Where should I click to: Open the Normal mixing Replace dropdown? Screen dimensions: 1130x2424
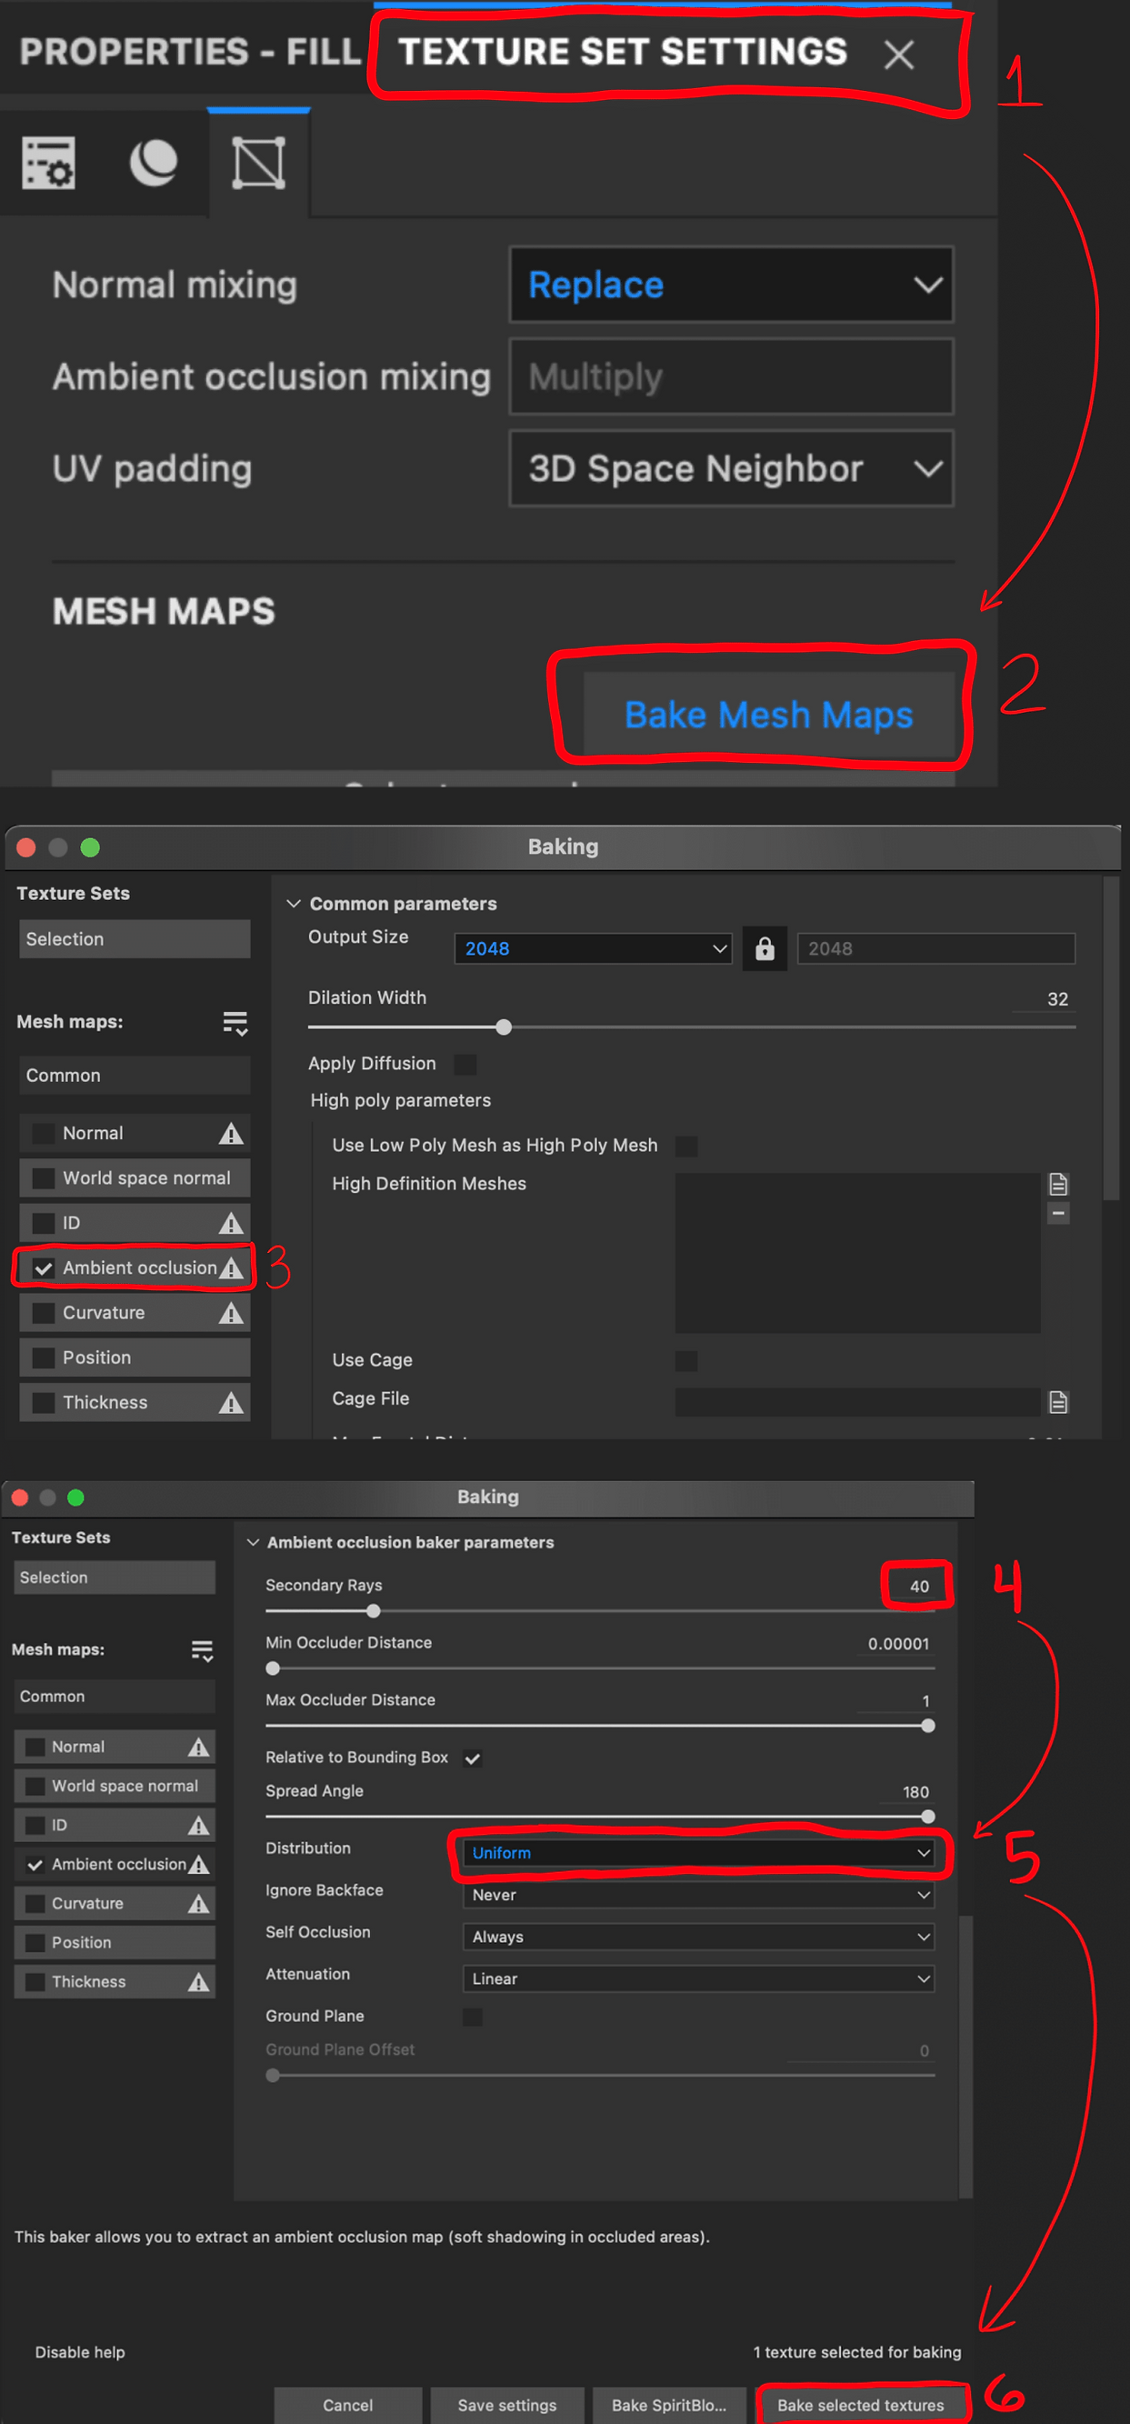click(731, 285)
